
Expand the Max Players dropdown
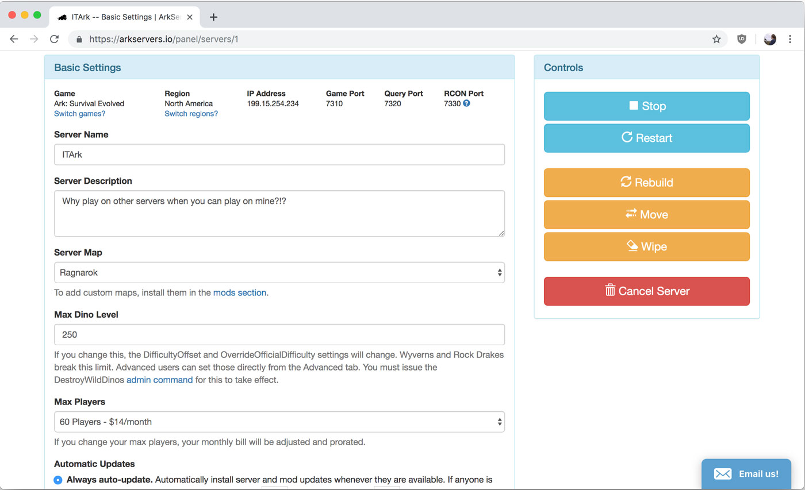[x=279, y=422]
